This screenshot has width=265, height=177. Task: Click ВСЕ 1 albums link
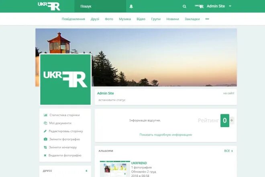[228, 151]
